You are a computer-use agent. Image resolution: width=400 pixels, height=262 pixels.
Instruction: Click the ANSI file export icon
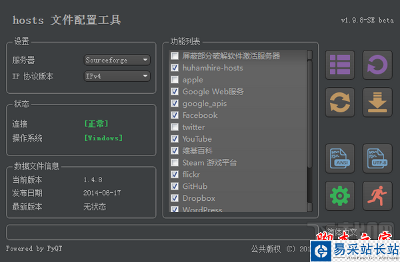click(340, 158)
